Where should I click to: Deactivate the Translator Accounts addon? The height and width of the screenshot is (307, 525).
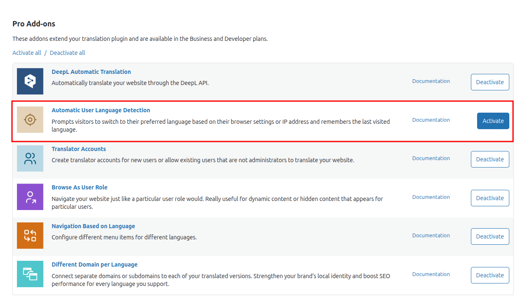click(490, 159)
